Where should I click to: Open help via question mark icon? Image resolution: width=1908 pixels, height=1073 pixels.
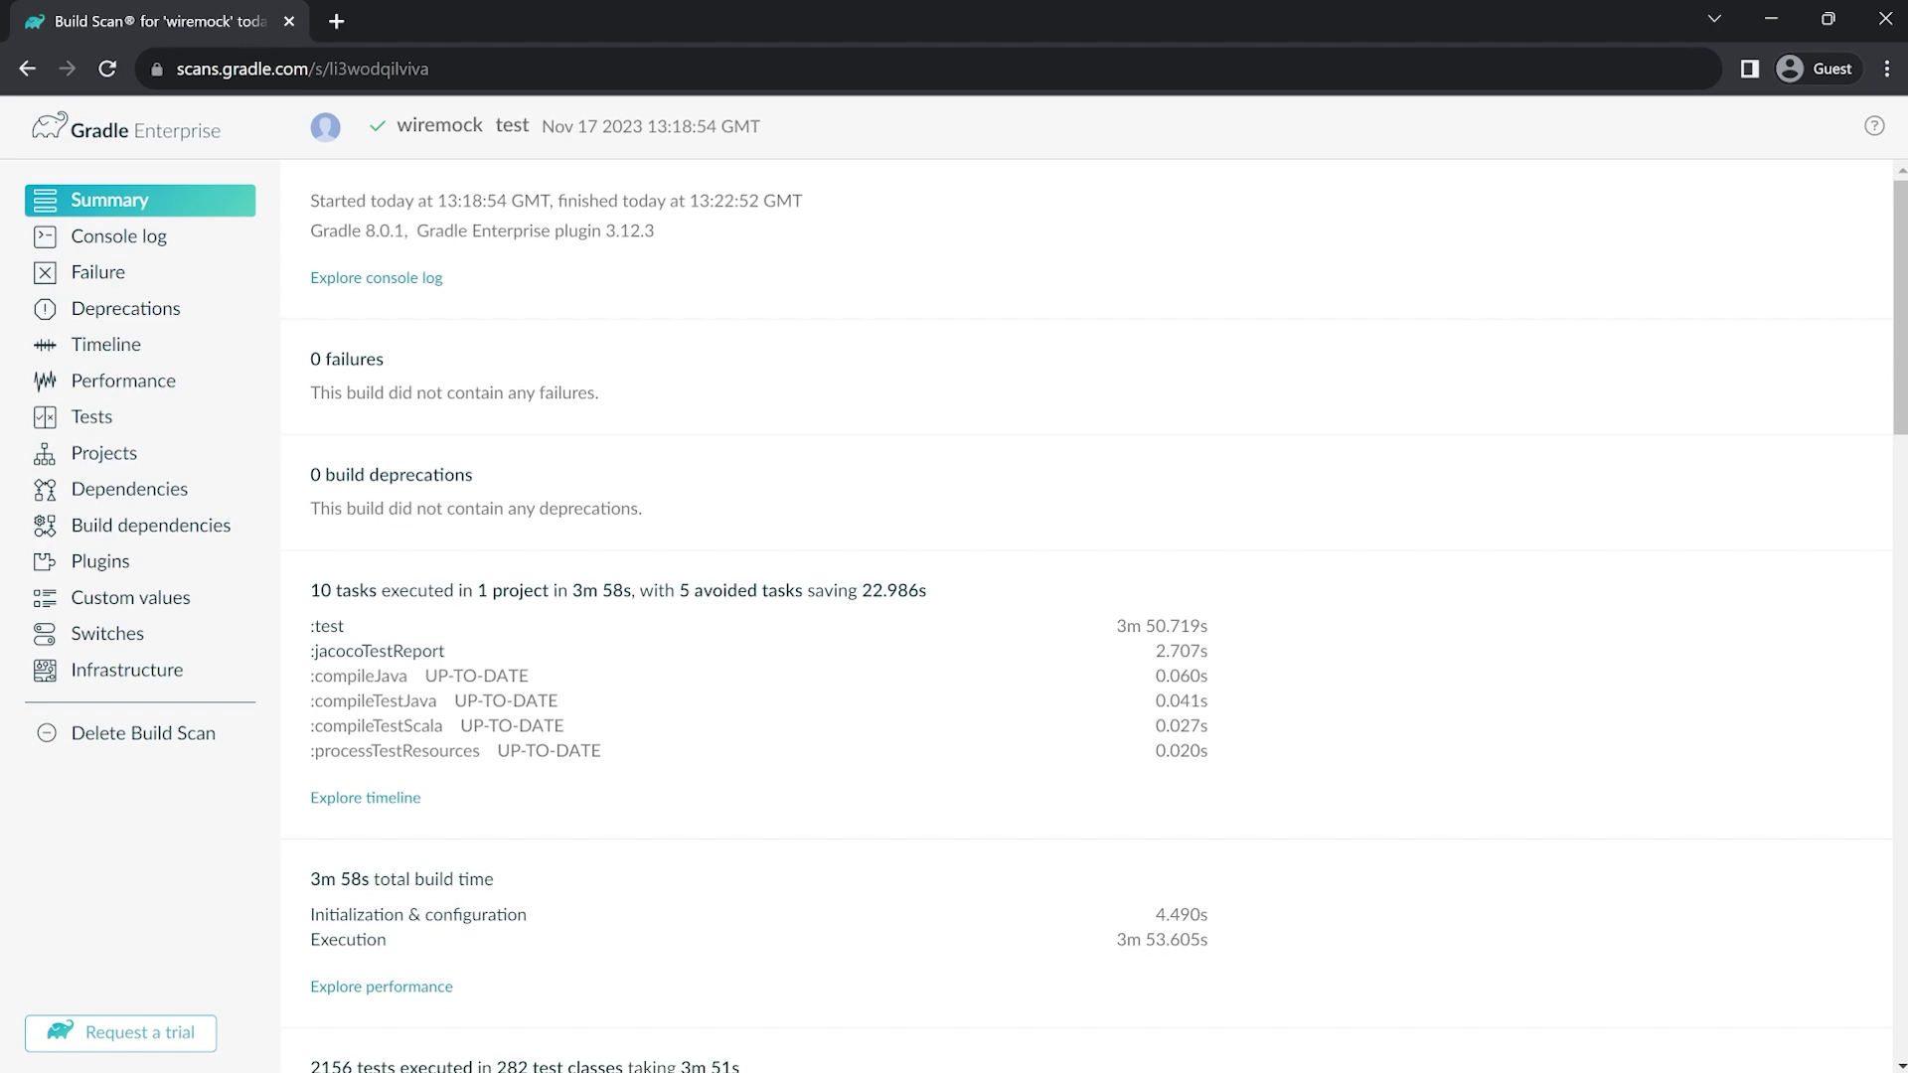click(x=1874, y=126)
